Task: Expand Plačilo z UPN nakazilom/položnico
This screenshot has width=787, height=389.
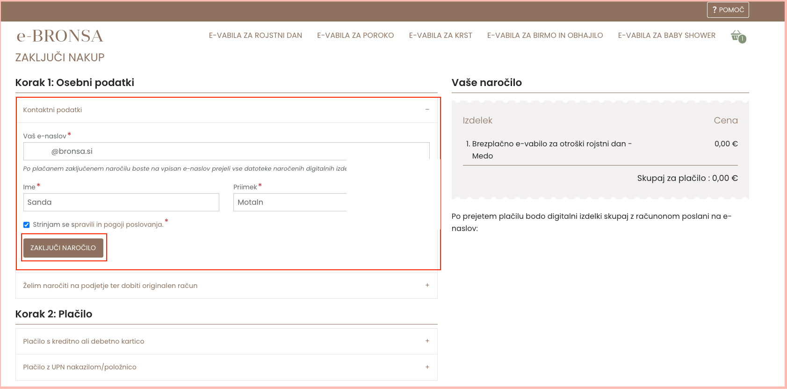Action: point(227,367)
